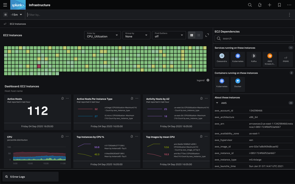Click the Dashboard: EC2 Instances title
The width and height of the screenshot is (295, 184).
tap(22, 86)
